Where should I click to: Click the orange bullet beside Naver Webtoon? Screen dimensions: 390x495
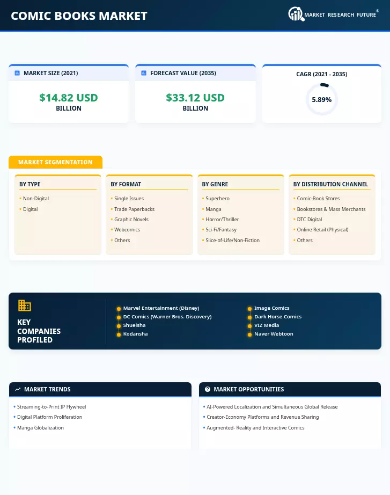[x=249, y=334]
